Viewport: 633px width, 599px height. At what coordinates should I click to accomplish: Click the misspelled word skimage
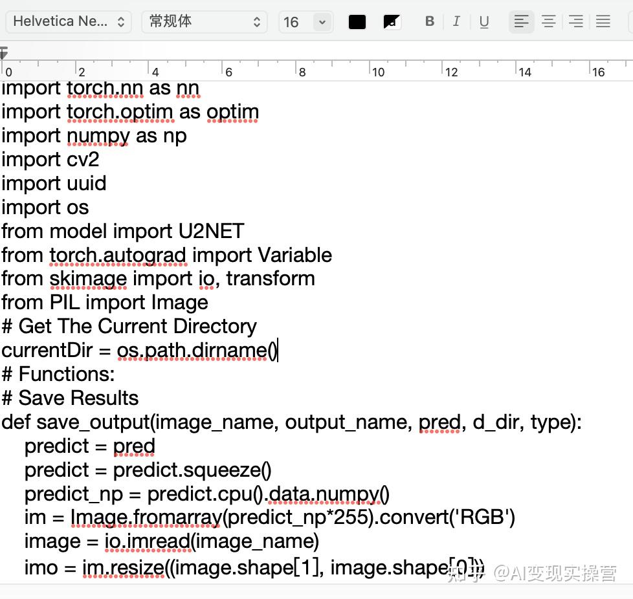[88, 279]
